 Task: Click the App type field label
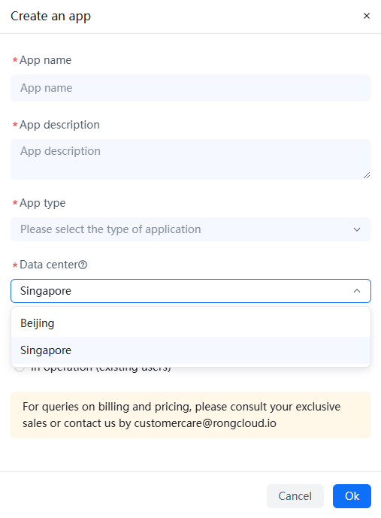pyautogui.click(x=43, y=203)
